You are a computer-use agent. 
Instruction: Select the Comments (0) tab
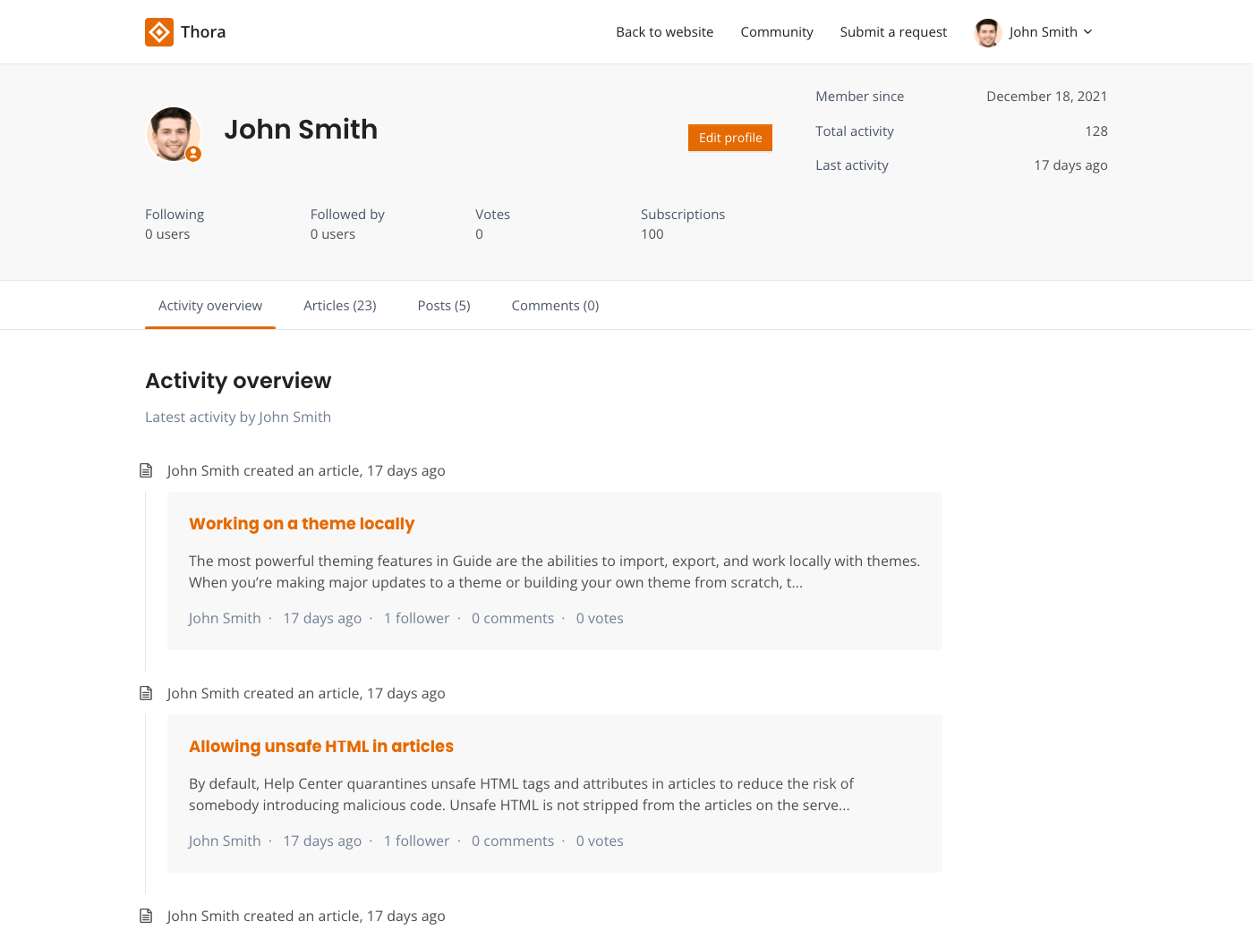pos(555,306)
